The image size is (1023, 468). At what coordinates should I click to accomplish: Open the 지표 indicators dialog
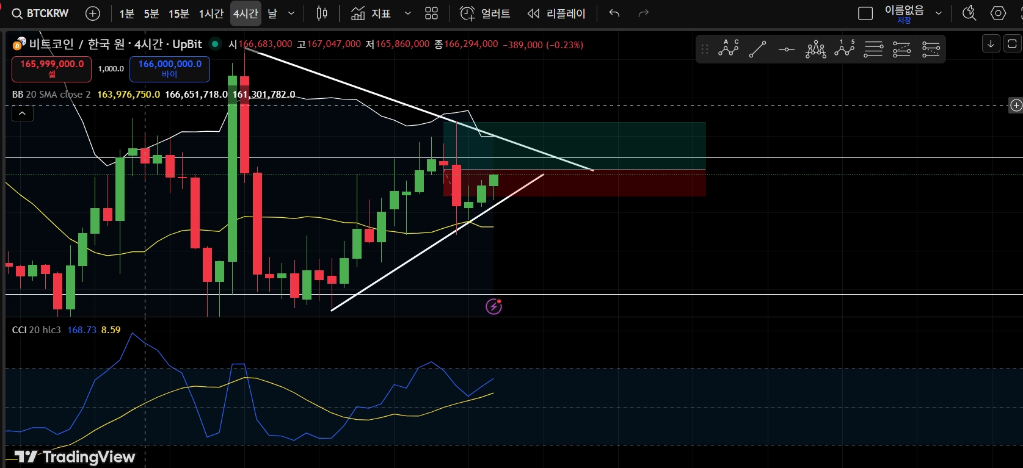point(371,13)
